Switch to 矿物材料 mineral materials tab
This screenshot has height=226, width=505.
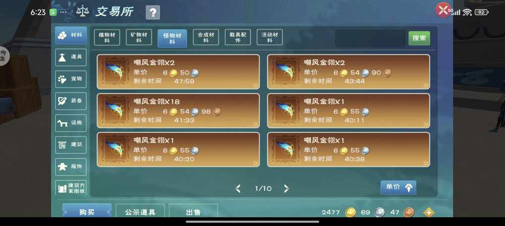click(x=139, y=38)
